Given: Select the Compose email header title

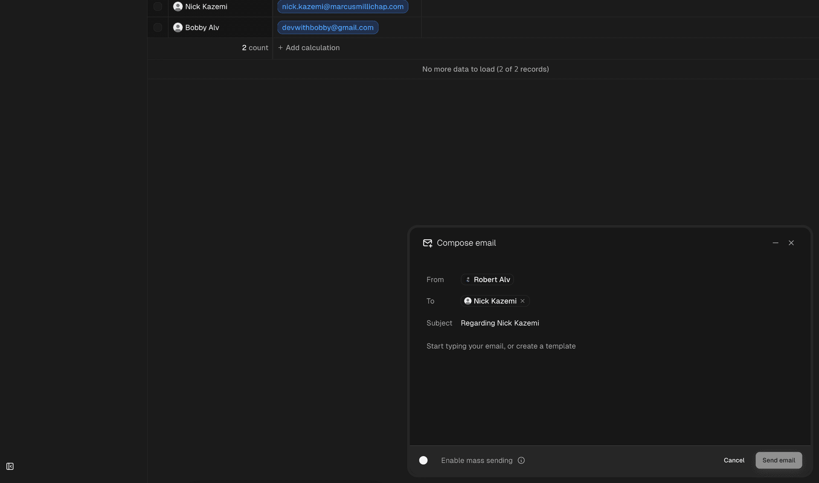Looking at the screenshot, I should [467, 243].
